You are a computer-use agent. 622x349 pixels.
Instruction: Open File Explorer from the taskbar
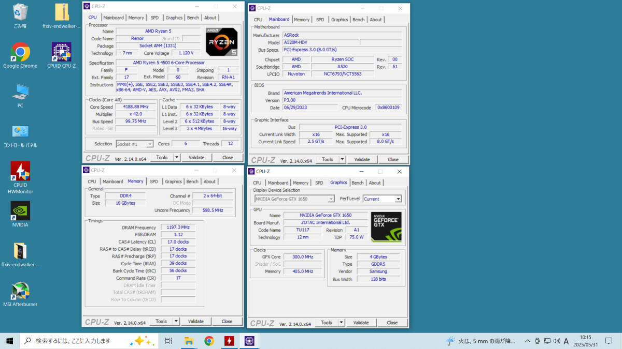tap(189, 341)
